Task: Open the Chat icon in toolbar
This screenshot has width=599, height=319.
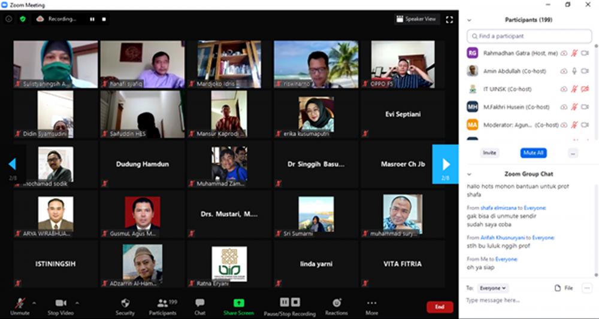Action: 199,303
